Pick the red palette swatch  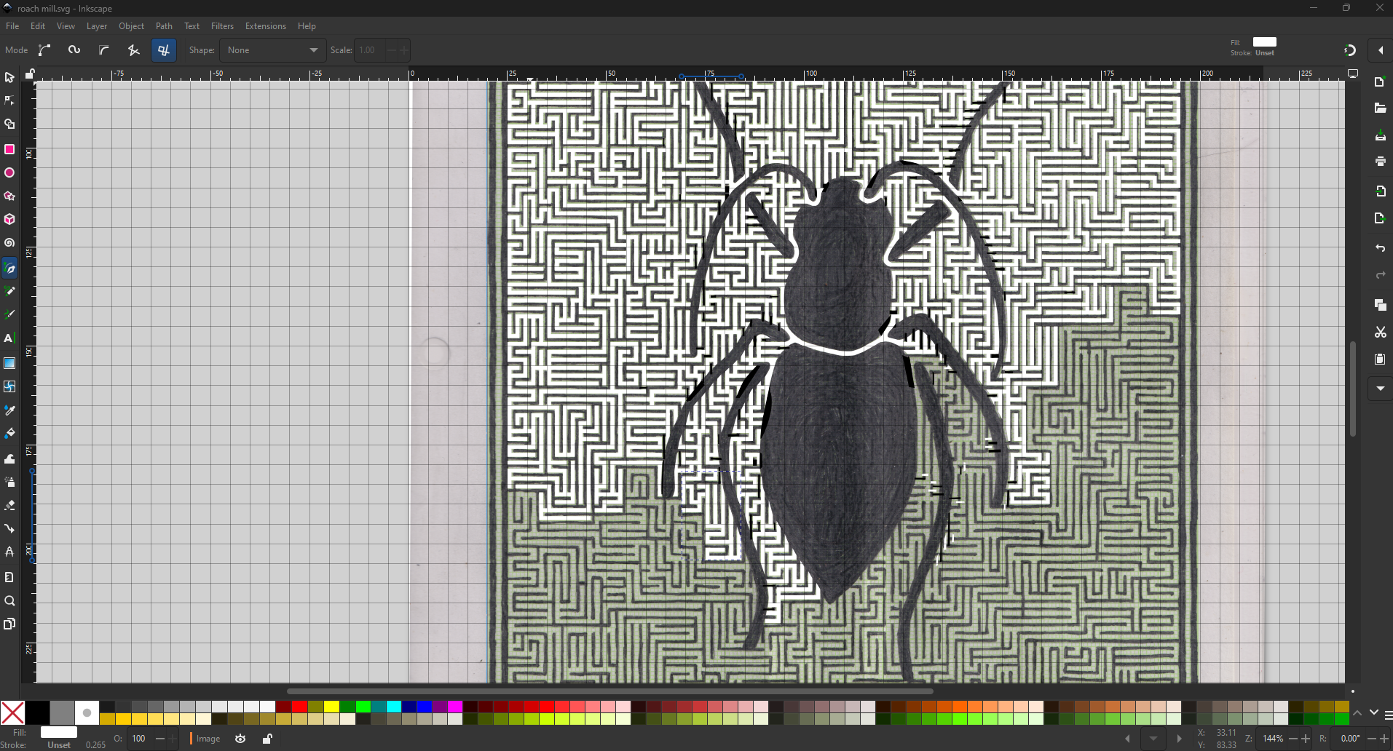tap(299, 707)
